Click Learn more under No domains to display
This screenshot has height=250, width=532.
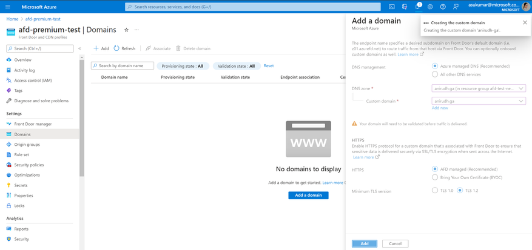332,183
